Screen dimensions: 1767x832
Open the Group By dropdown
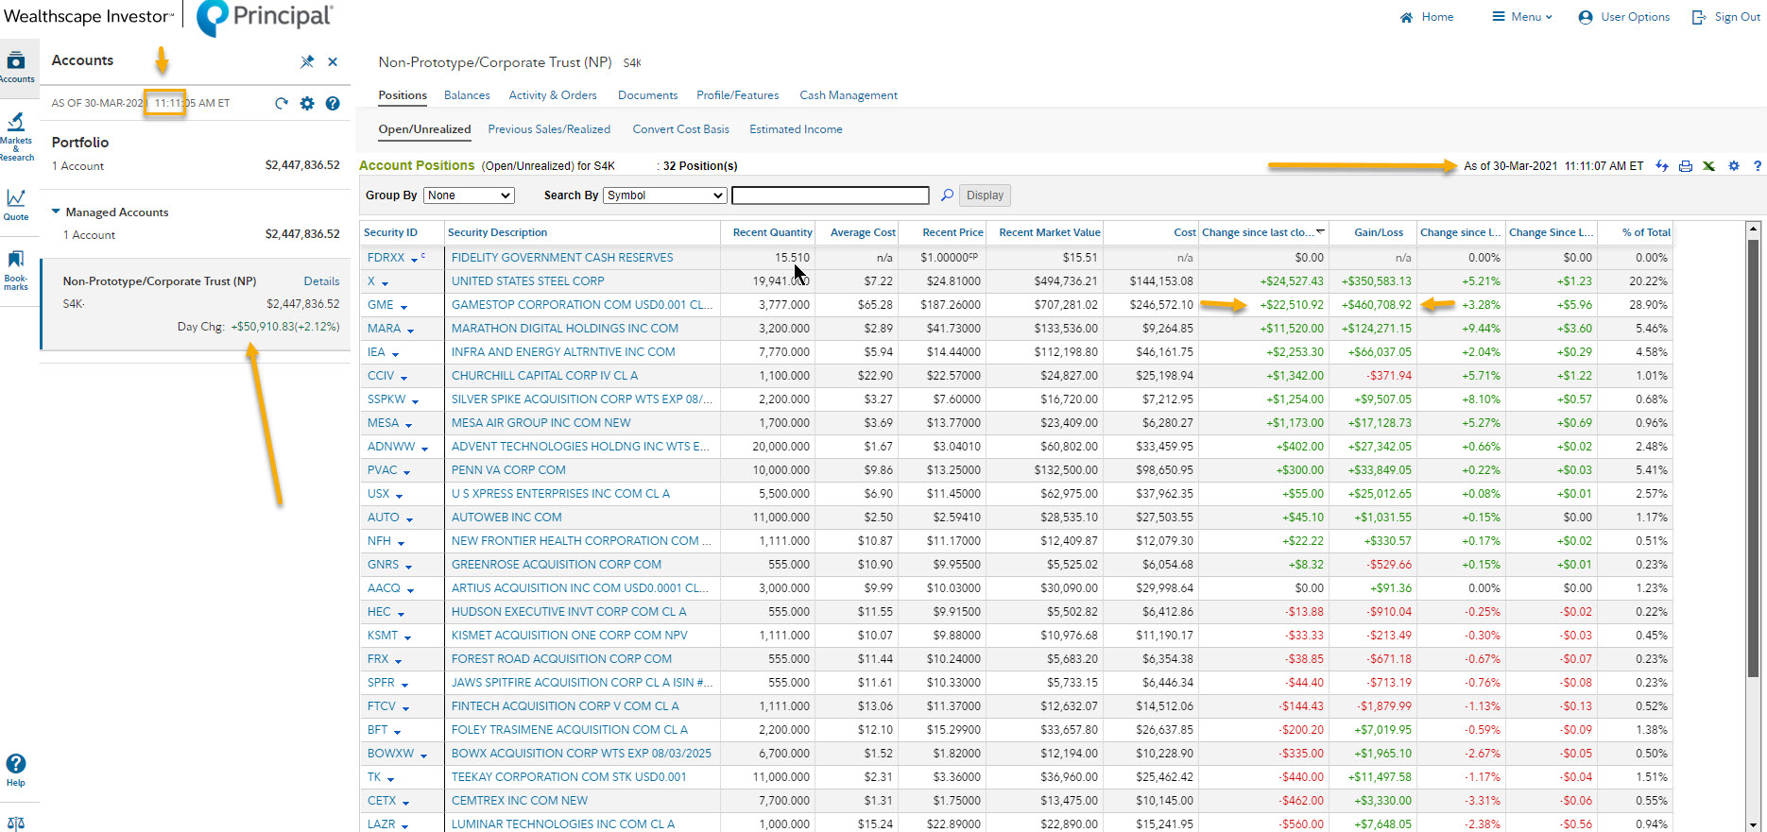[470, 195]
